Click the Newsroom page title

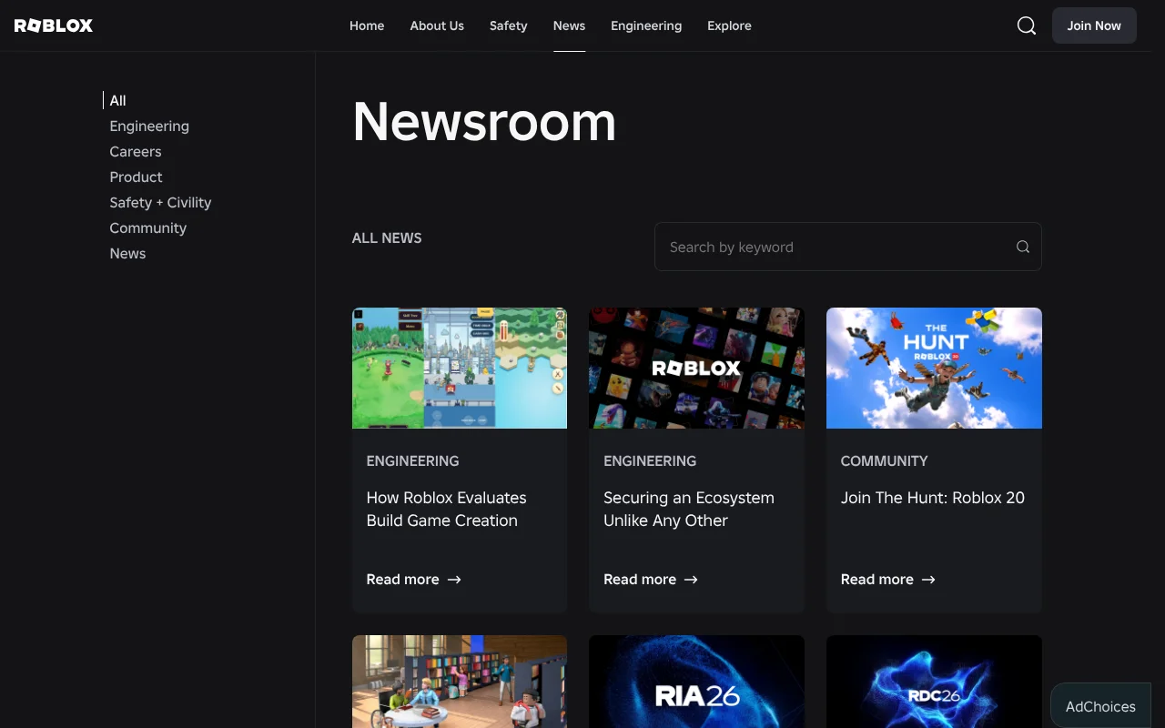click(484, 122)
